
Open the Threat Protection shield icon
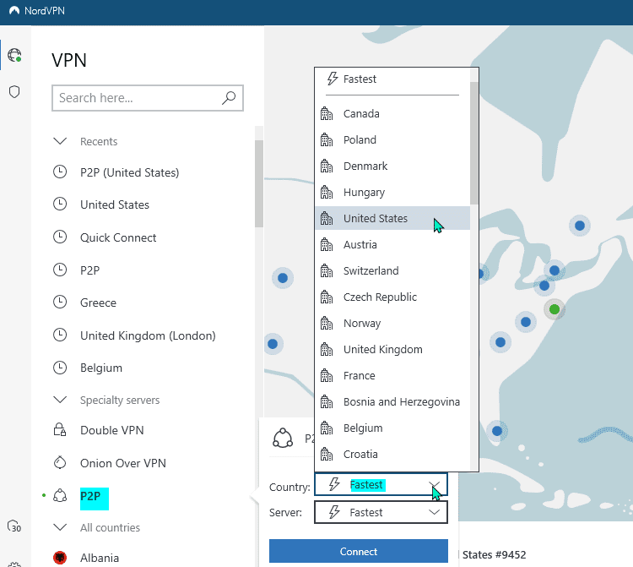coord(14,92)
